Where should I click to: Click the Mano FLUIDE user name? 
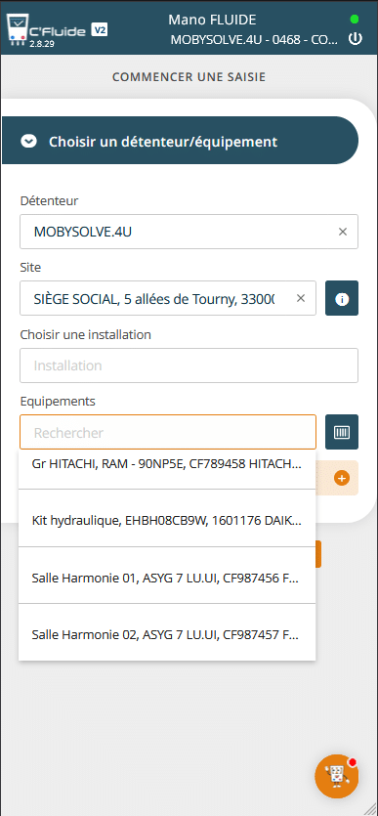pyautogui.click(x=212, y=20)
